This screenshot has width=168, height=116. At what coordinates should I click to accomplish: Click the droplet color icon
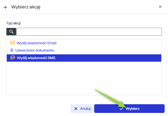(x=12, y=50)
